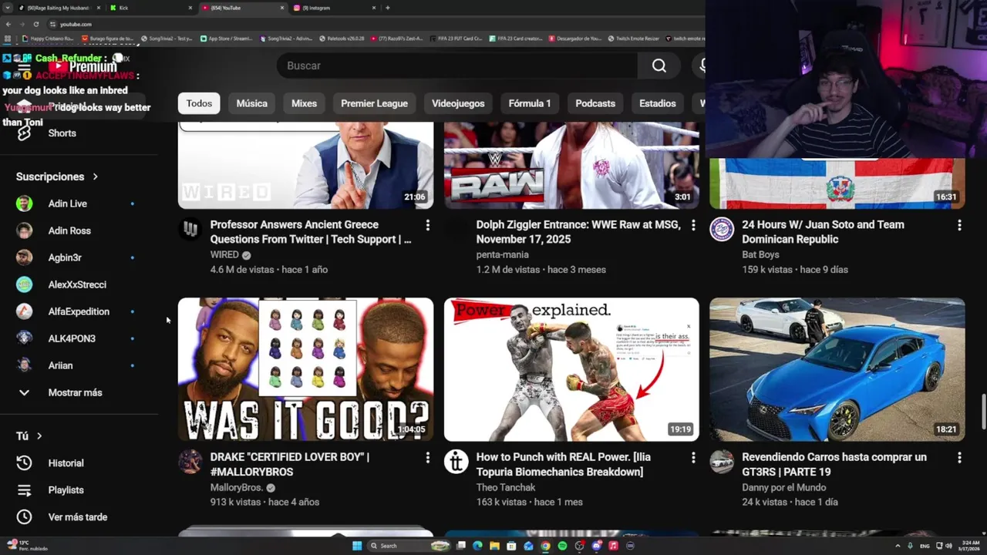This screenshot has height=555, width=987.
Task: Switch to the Kick browser tab
Action: [x=151, y=8]
